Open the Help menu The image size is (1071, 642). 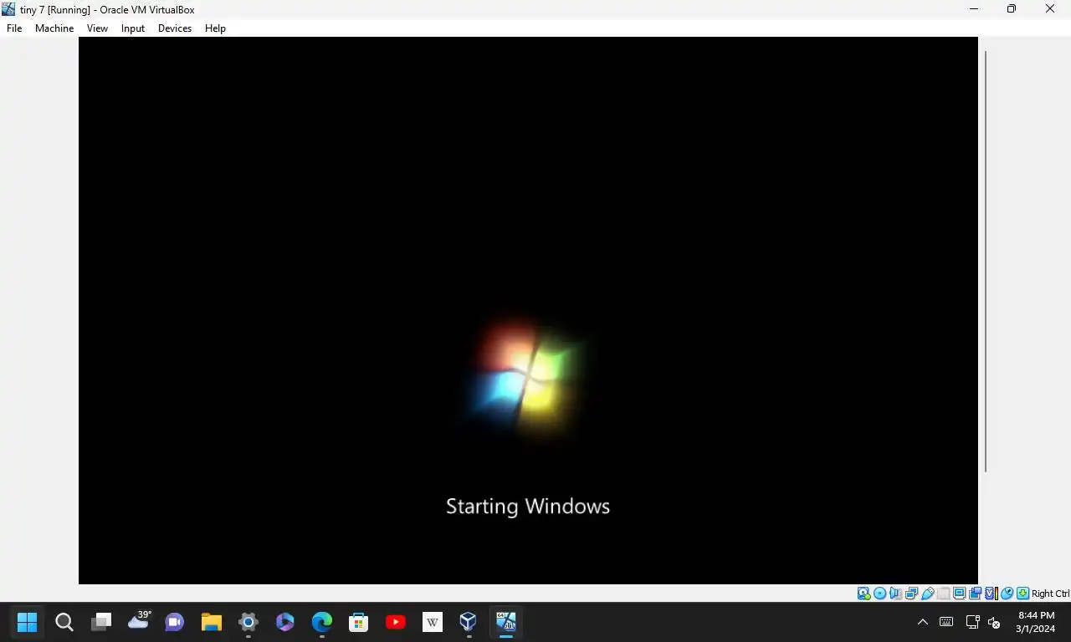pyautogui.click(x=215, y=28)
